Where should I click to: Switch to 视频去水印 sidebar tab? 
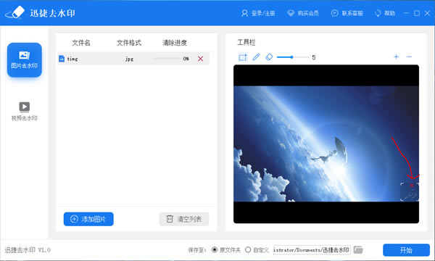[25, 111]
